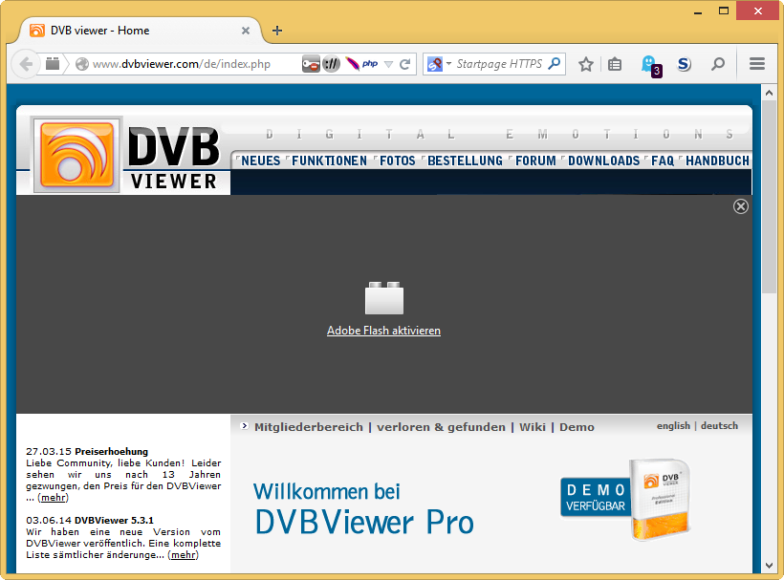Click the blue S extension icon
This screenshot has width=784, height=580.
[684, 64]
